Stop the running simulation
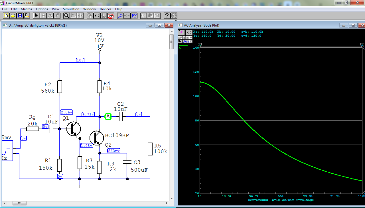This screenshot has width=365, height=208. click(x=111, y=16)
